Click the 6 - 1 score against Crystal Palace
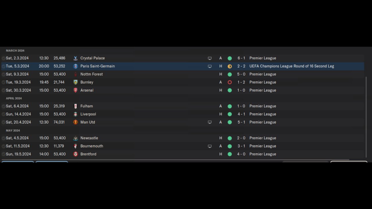372x209 pixels. [x=241, y=58]
